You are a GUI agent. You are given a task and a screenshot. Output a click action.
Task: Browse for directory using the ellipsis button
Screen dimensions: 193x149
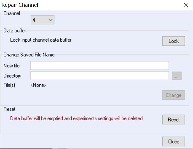(177, 76)
